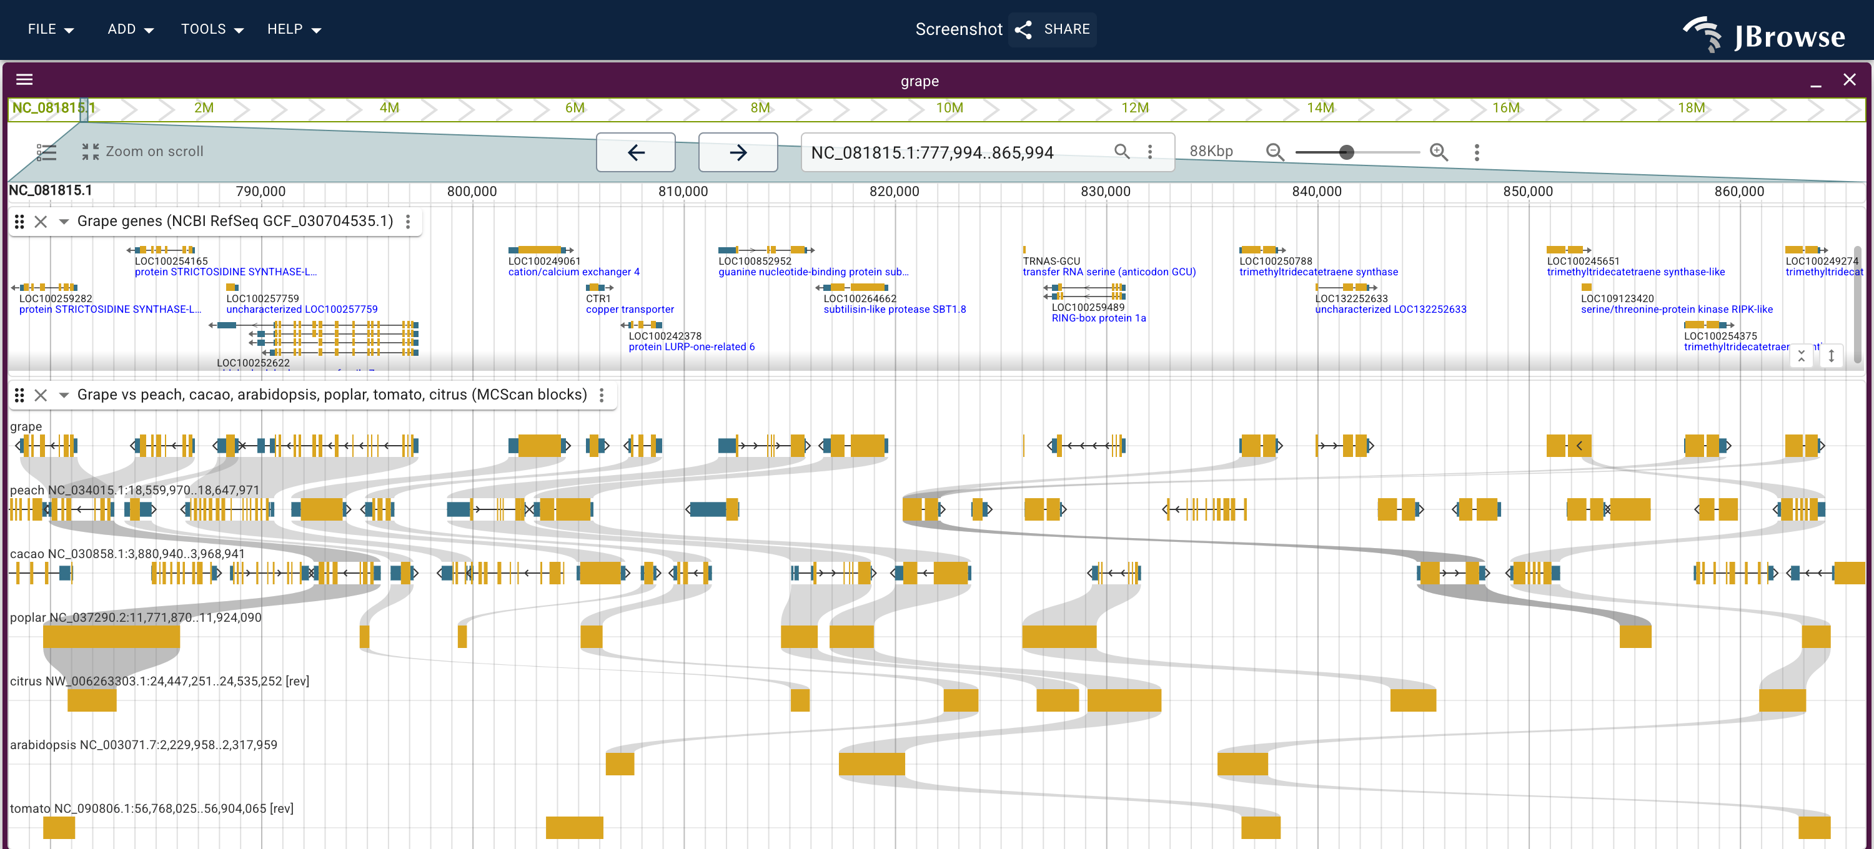Click the SHARE button

click(x=1052, y=29)
